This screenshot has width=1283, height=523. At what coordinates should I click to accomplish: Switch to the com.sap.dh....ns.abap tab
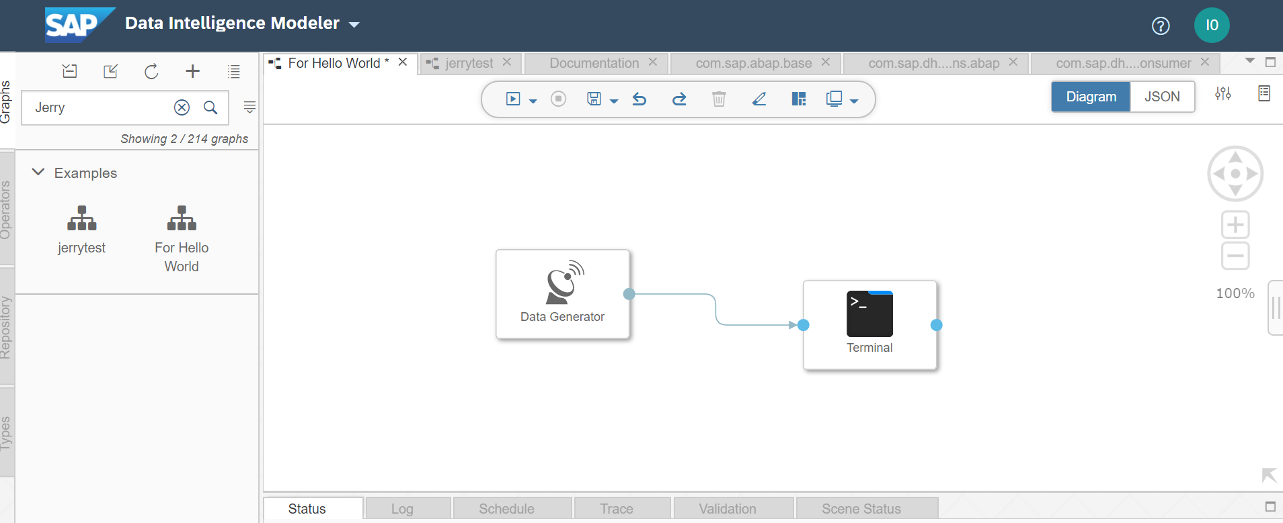tap(934, 63)
